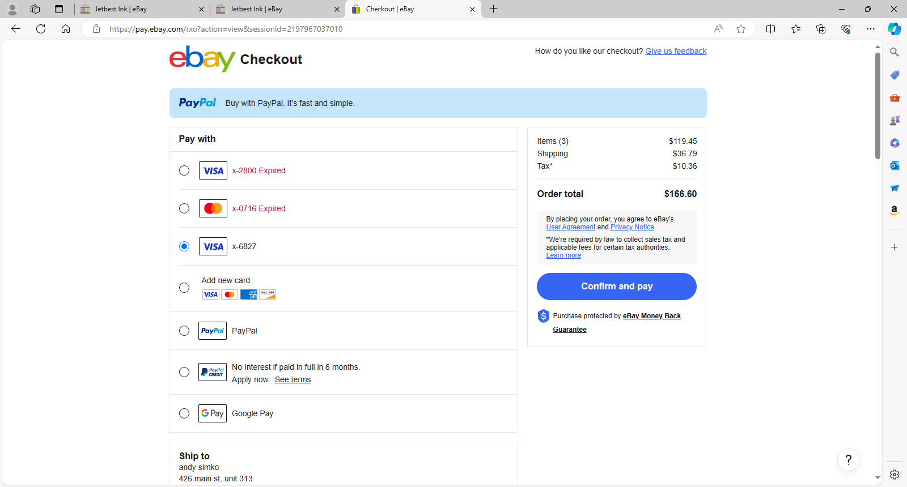Choose the Google Pay radio button

point(184,413)
